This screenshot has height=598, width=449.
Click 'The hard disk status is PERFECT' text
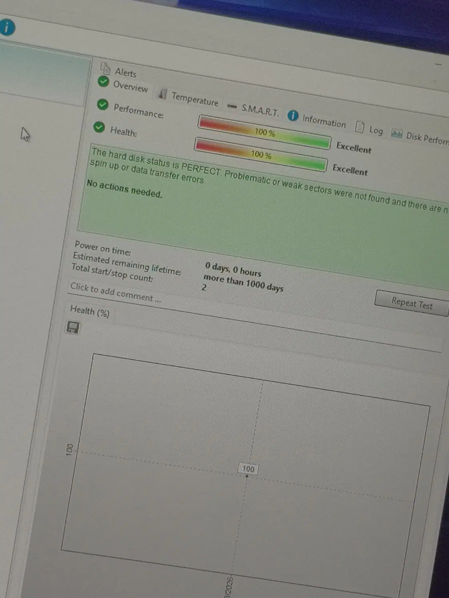(156, 161)
